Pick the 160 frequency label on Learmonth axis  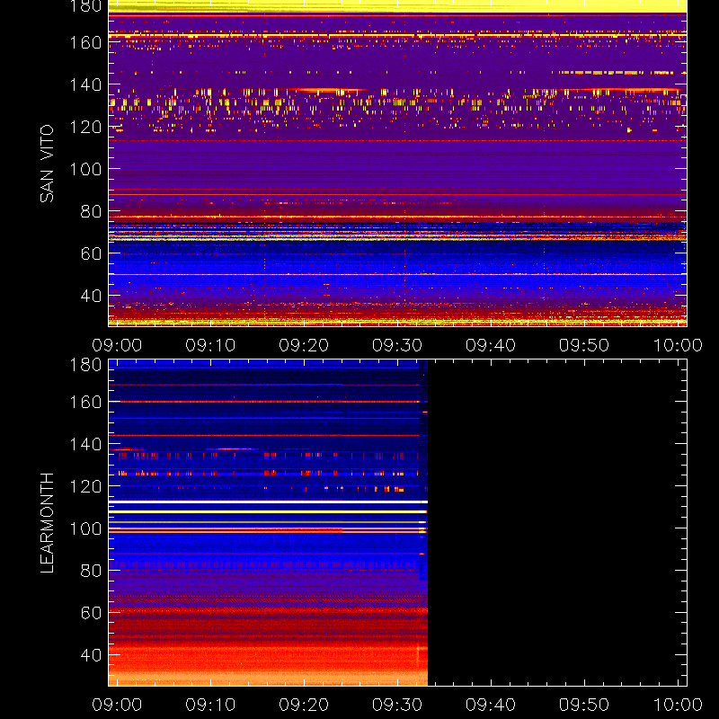(85, 402)
